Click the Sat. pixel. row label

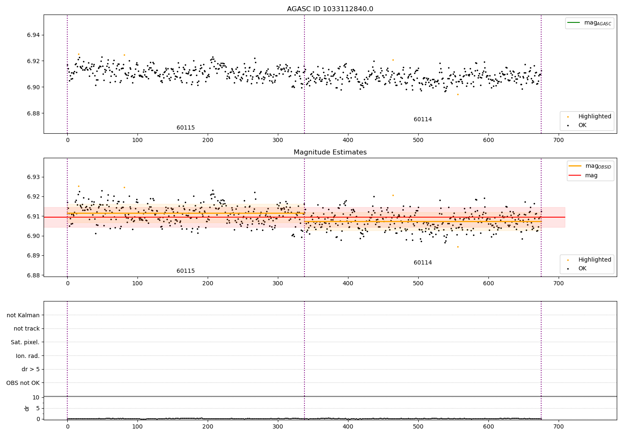(x=25, y=343)
